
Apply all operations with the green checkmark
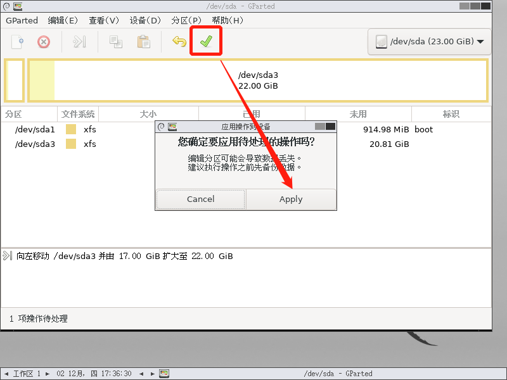(206, 42)
